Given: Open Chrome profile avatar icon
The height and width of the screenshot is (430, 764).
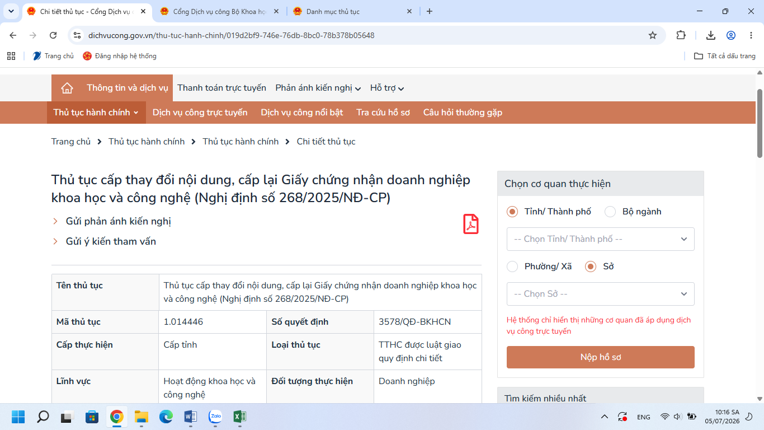Looking at the screenshot, I should tap(731, 35).
